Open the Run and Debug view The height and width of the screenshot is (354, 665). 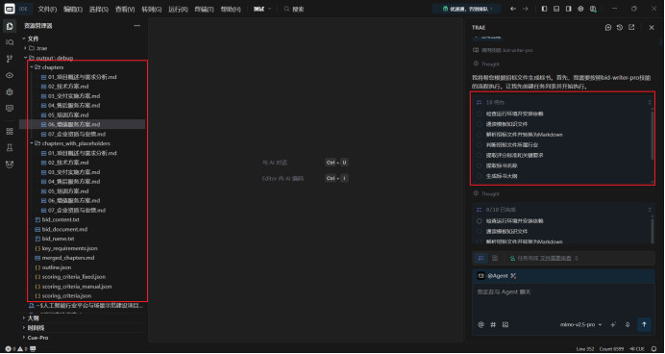tap(10, 92)
